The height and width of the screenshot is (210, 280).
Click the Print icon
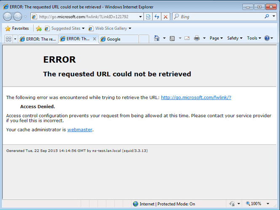[x=197, y=38]
